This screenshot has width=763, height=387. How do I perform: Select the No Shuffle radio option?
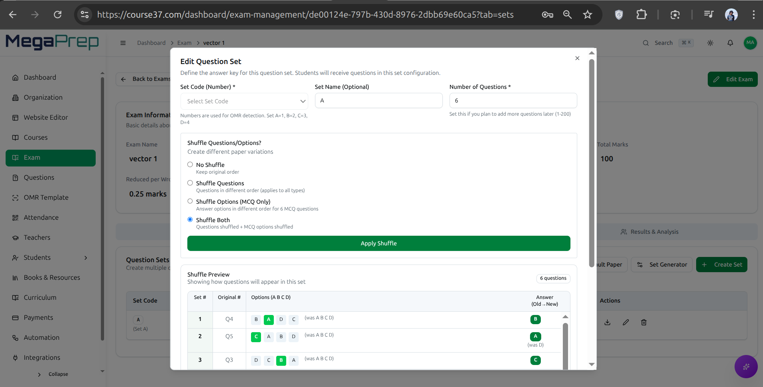(x=190, y=164)
